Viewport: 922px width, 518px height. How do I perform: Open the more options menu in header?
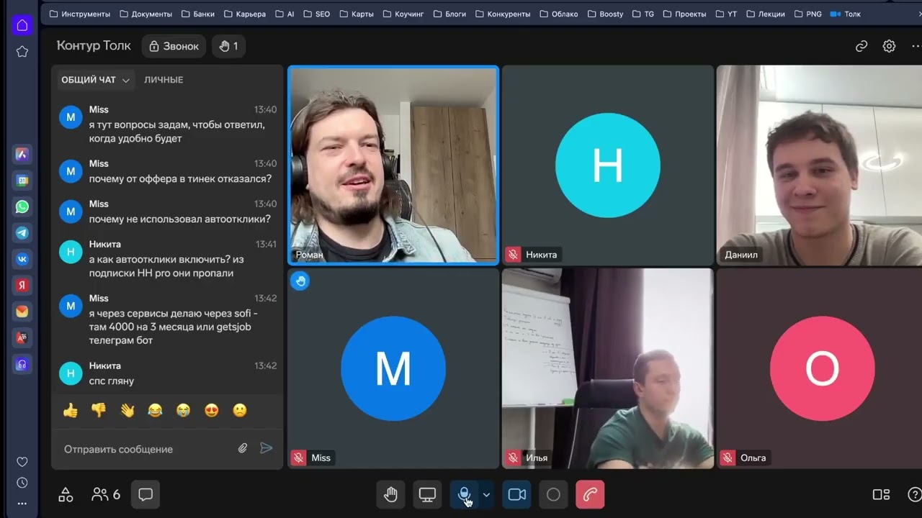click(x=916, y=46)
